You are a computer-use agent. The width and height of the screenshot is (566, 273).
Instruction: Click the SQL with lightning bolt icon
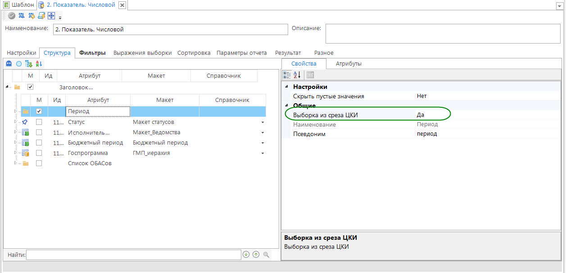coord(32,16)
